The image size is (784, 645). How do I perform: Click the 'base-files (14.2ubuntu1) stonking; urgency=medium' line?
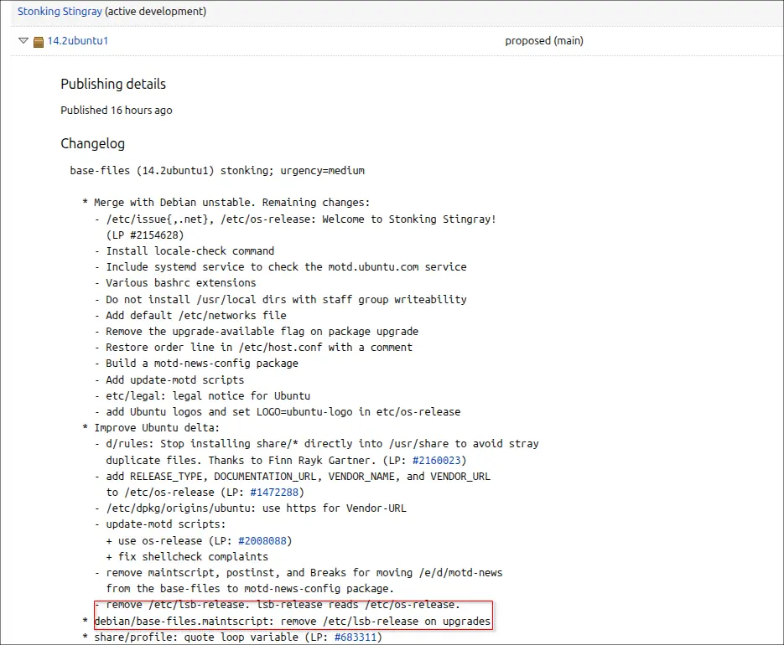point(217,171)
